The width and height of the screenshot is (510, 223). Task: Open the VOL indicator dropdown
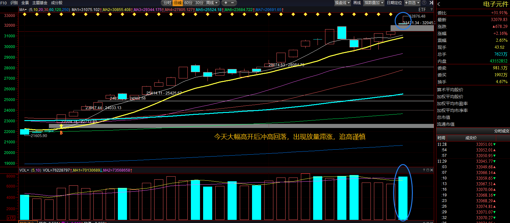tap(24, 170)
